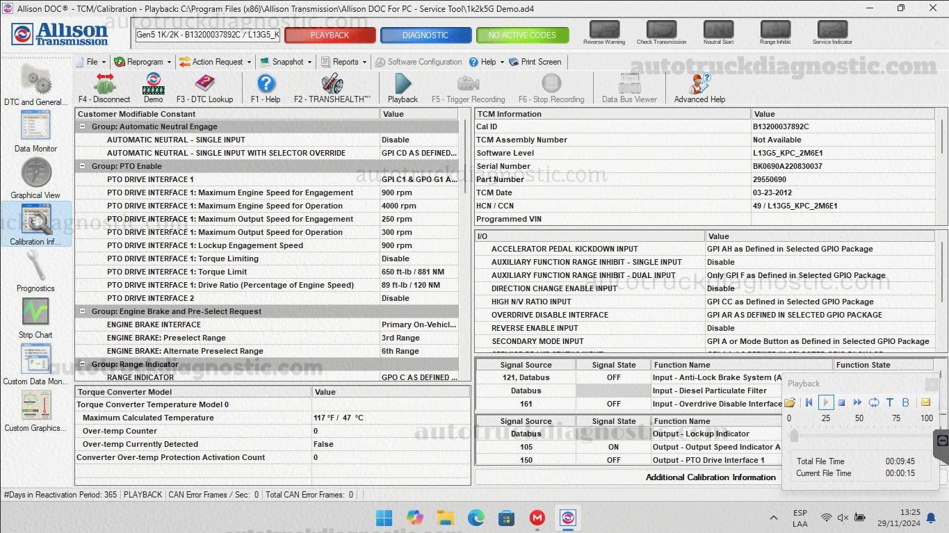
Task: Click Additional Calibration Information
Action: click(710, 477)
